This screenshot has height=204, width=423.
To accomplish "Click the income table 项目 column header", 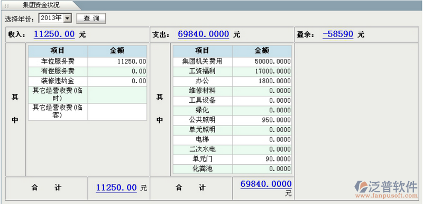I will pos(58,51).
